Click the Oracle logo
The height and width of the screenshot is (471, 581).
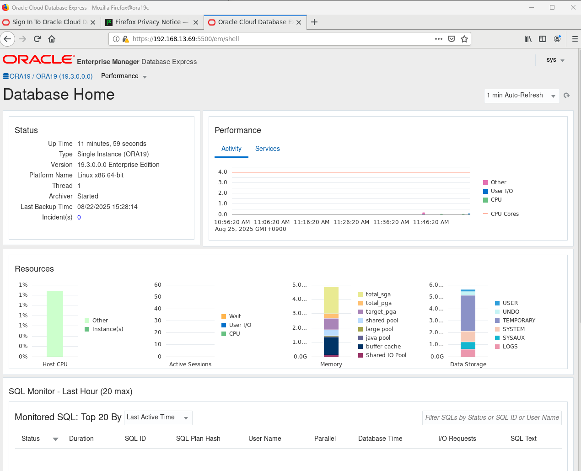(x=38, y=59)
